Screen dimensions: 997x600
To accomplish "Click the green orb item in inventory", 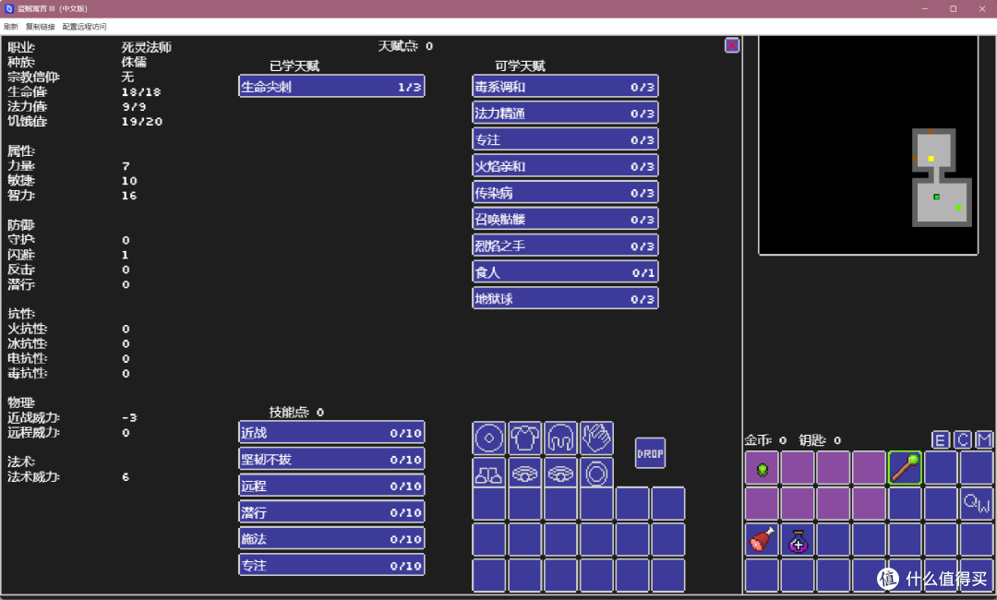I will pos(762,468).
